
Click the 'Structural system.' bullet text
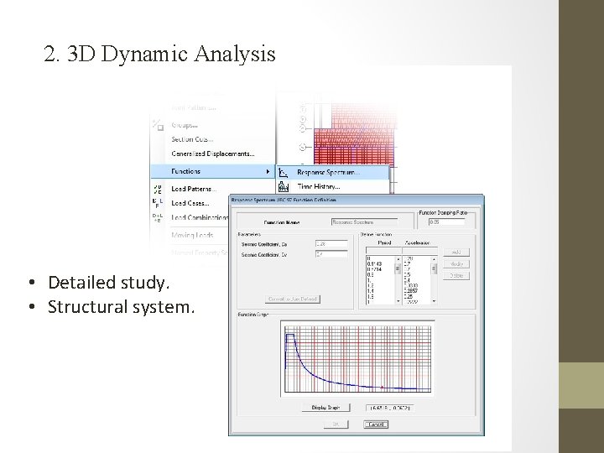[x=122, y=307]
